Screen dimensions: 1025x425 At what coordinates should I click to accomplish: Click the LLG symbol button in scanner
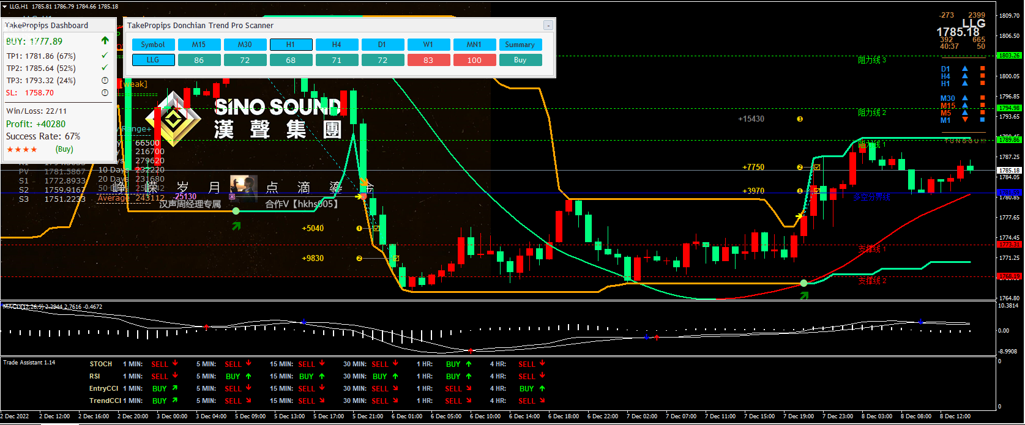click(153, 60)
